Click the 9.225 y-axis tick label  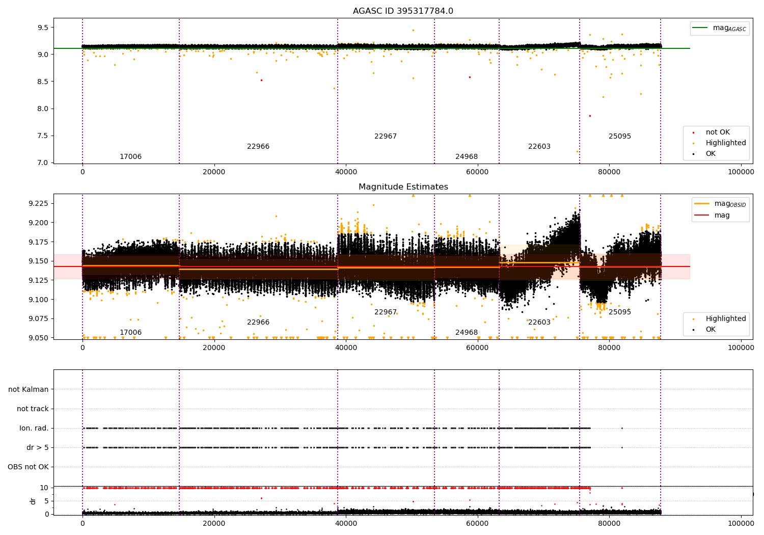(x=39, y=203)
